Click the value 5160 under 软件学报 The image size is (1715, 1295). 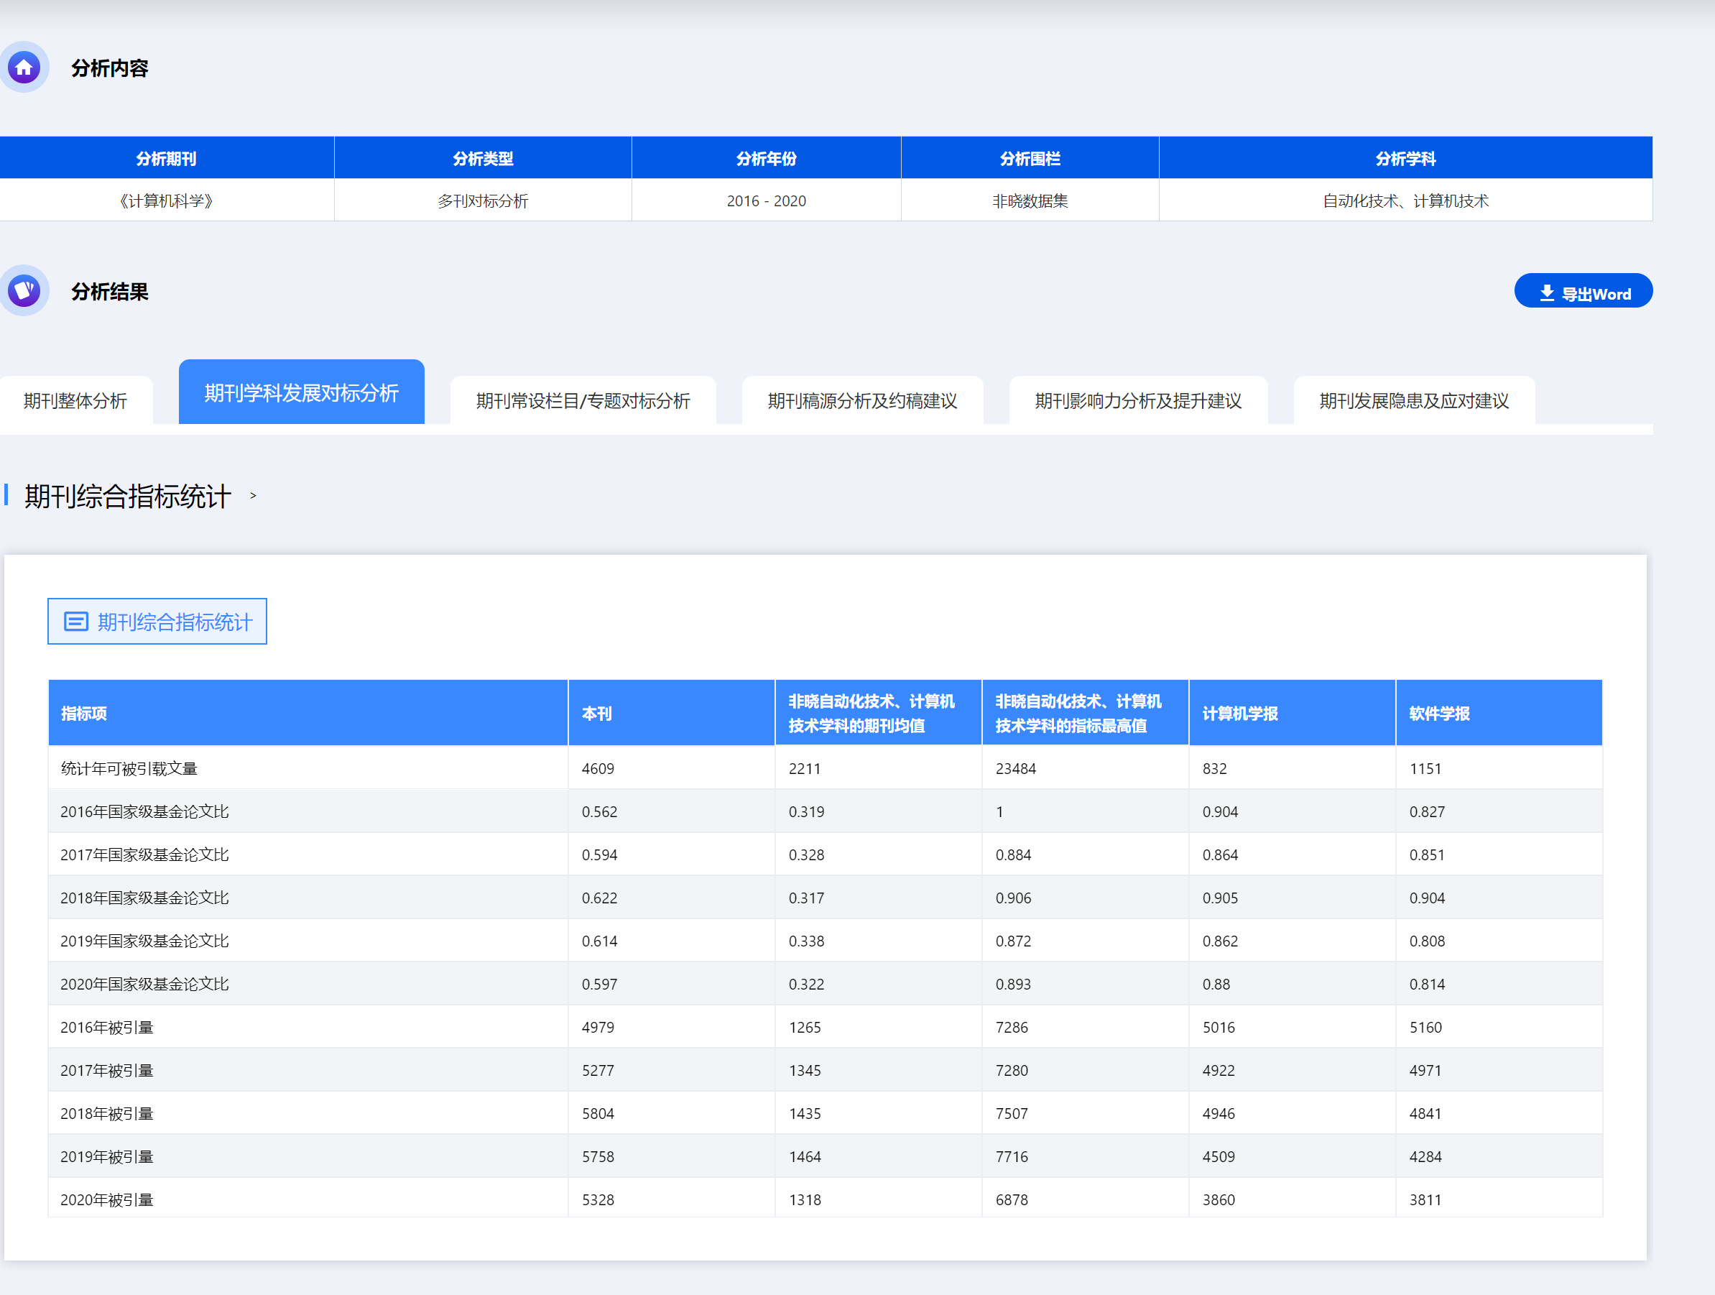1425,1028
